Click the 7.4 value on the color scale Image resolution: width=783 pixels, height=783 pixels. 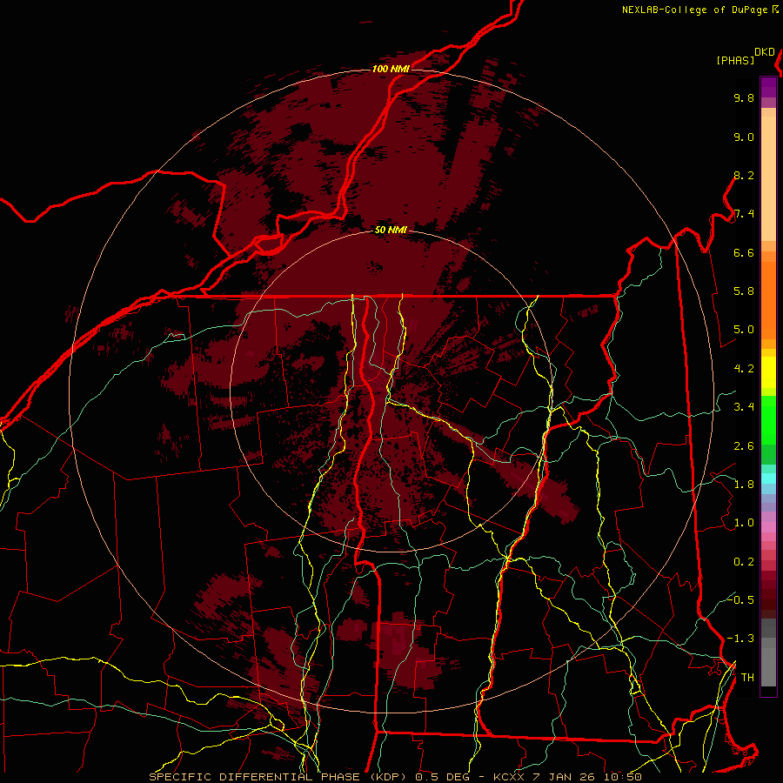[744, 214]
